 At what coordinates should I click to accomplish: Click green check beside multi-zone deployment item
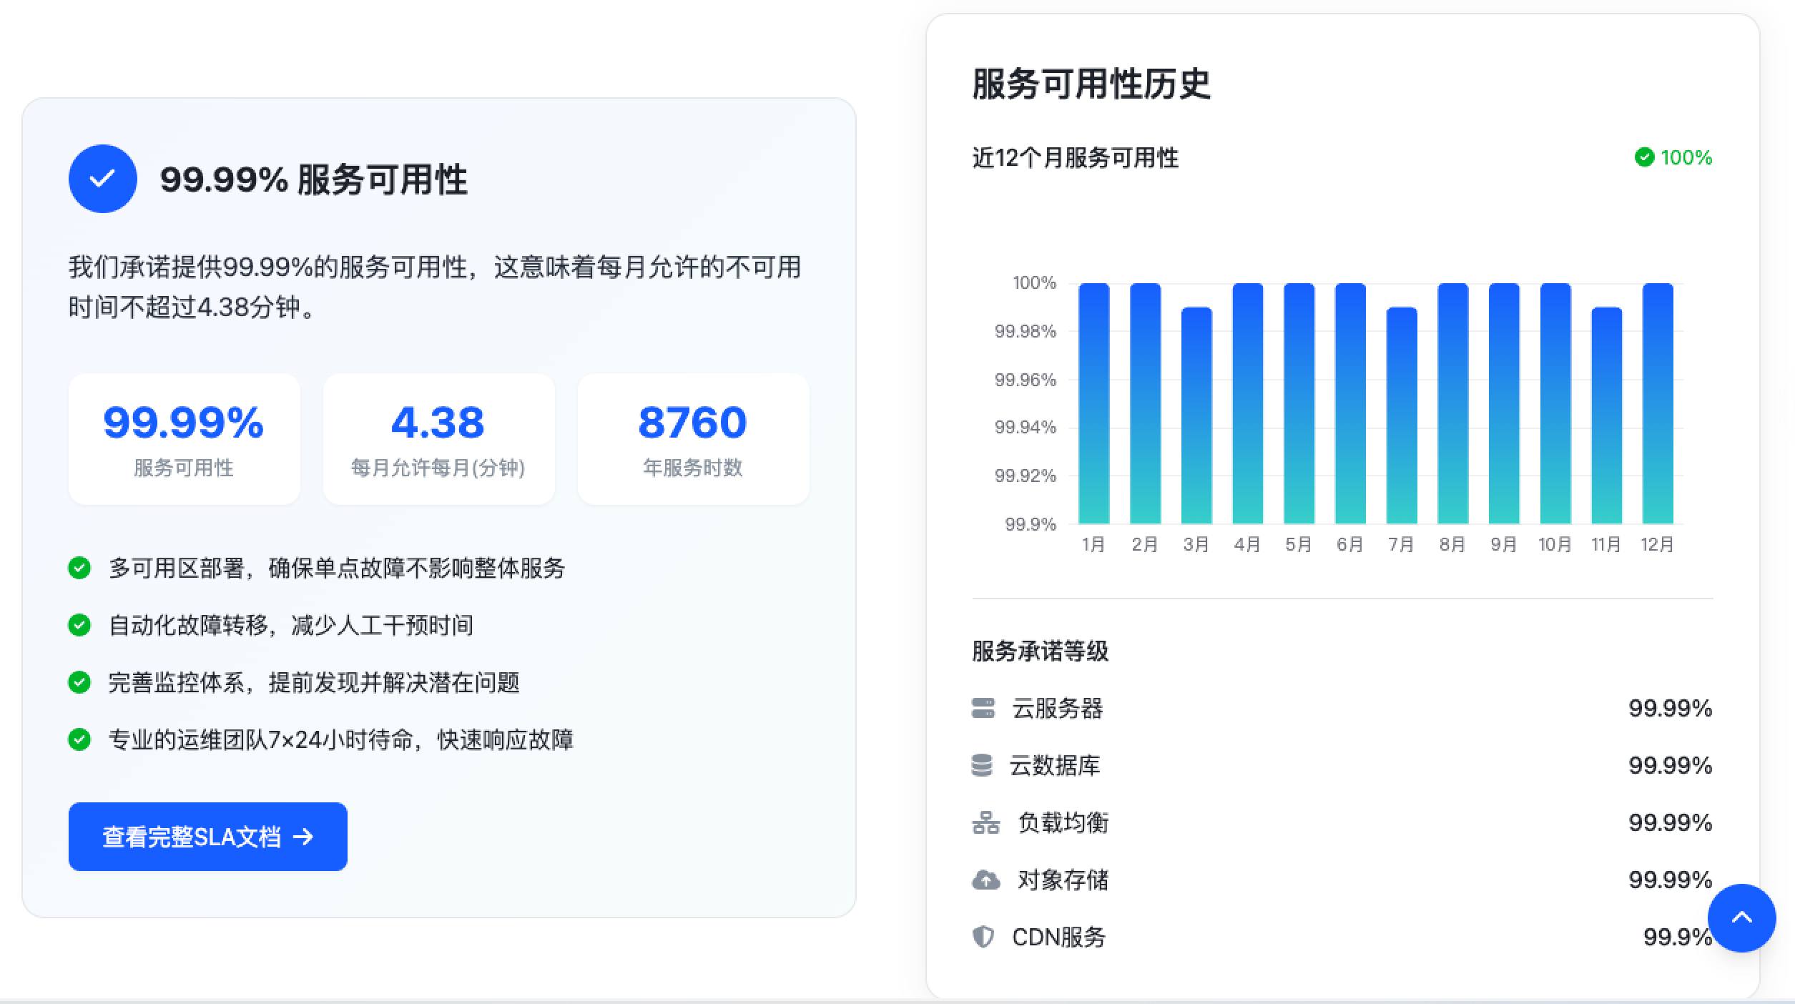(x=79, y=568)
